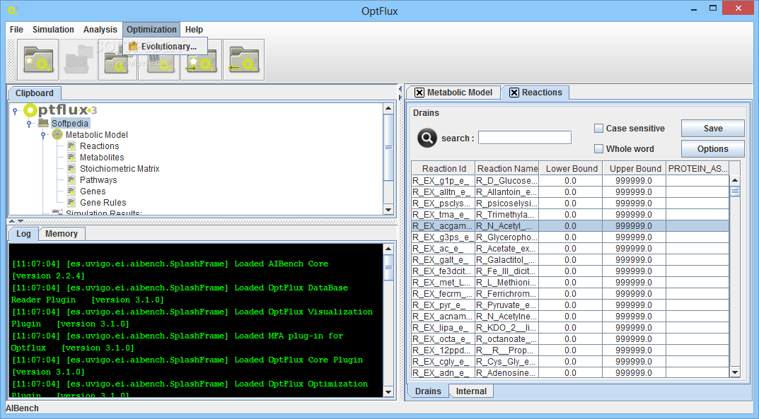This screenshot has height=419, width=759.
Task: Switch to the Memory tab
Action: tap(62, 233)
